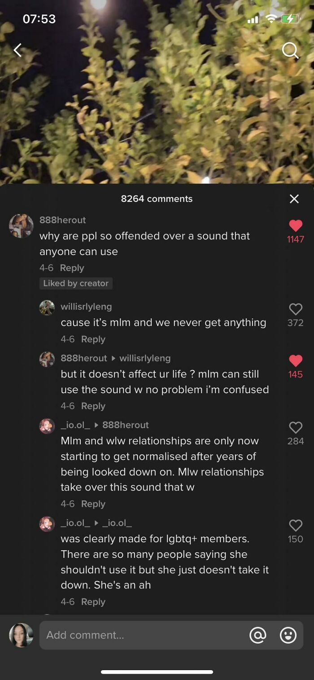Open willisrlyleng's username link
This screenshot has width=314, height=680.
coord(86,307)
